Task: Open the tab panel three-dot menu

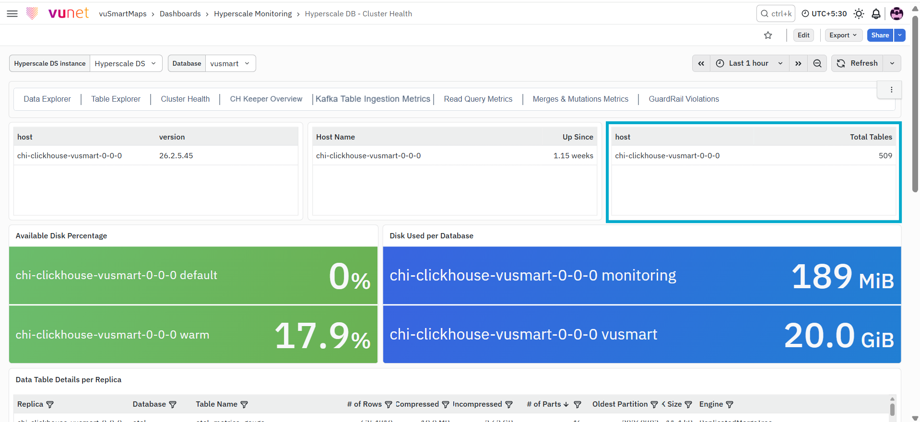Action: tap(891, 90)
